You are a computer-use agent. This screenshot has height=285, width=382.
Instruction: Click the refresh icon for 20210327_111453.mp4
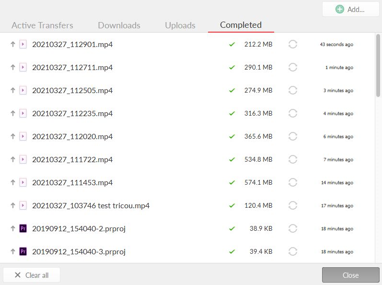(293, 183)
